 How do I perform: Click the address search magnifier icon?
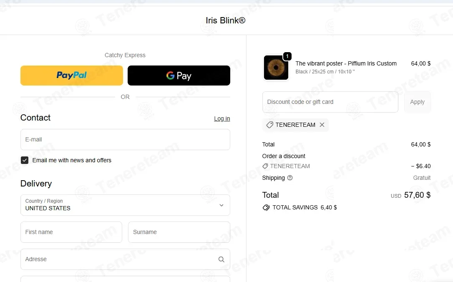click(221, 259)
